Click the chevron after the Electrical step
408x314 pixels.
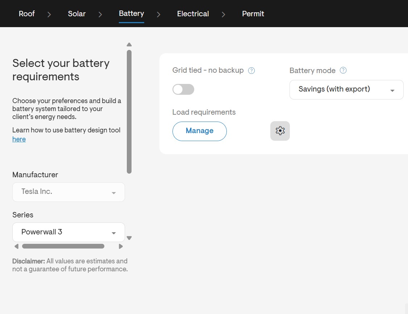[x=223, y=14]
